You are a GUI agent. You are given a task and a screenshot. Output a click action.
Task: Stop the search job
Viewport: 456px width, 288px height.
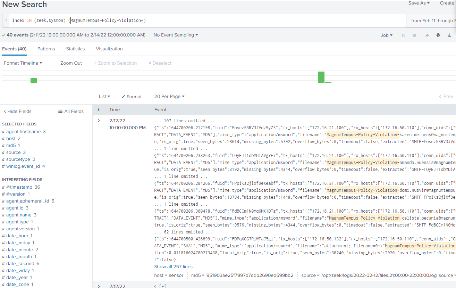pos(414,35)
